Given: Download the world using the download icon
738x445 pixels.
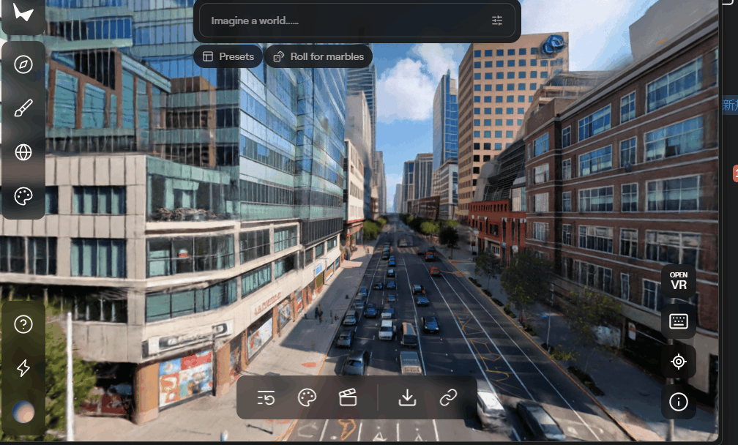Looking at the screenshot, I should [407, 397].
